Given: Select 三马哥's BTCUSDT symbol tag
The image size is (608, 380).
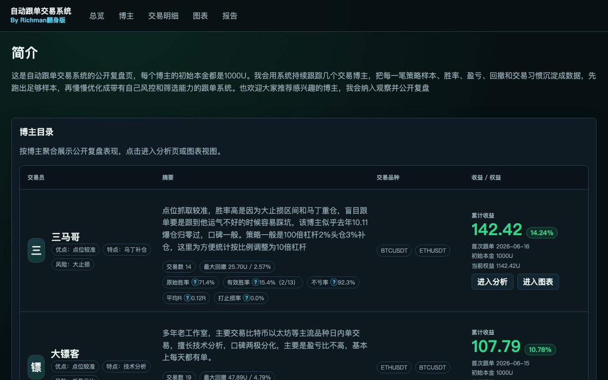Looking at the screenshot, I should click(394, 251).
